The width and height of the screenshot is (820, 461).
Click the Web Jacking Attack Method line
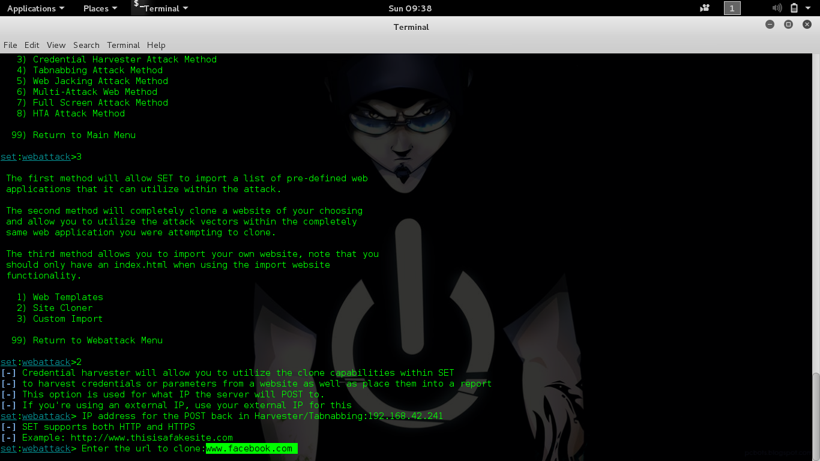pos(92,81)
